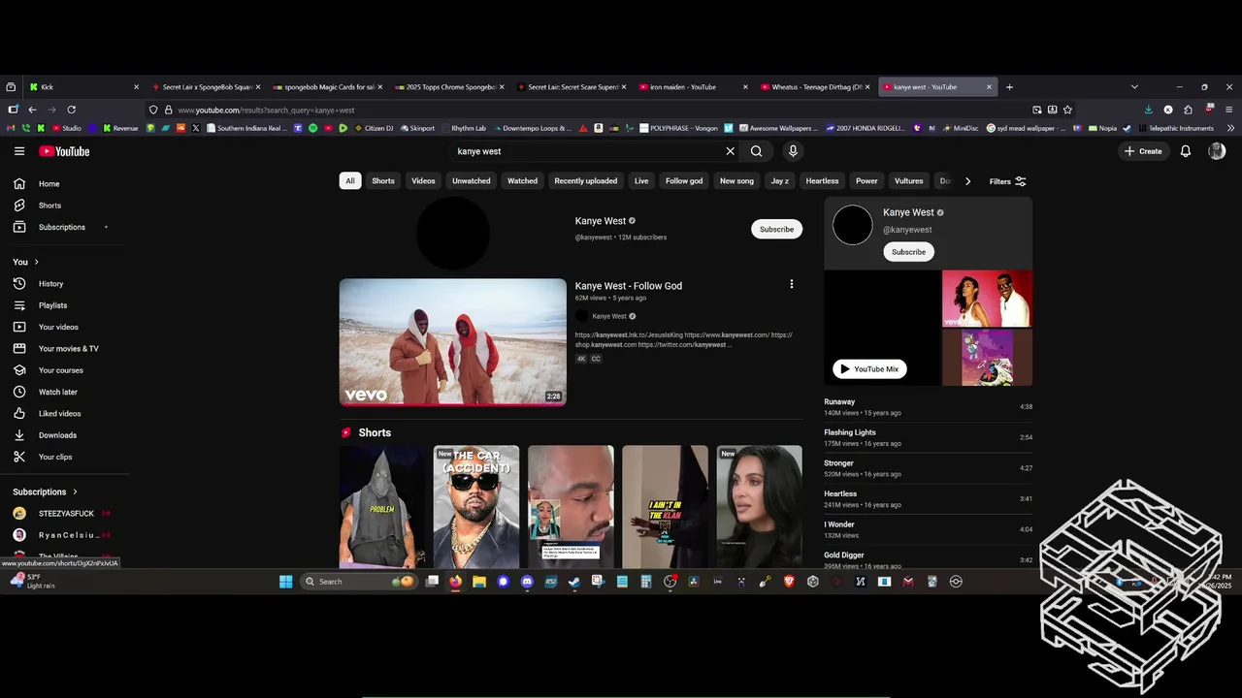The width and height of the screenshot is (1242, 698).
Task: Open the Runaway track in the side panel
Action: 928,407
